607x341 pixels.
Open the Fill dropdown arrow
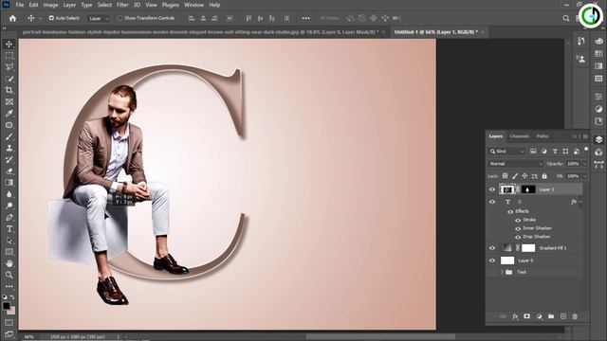(x=584, y=176)
